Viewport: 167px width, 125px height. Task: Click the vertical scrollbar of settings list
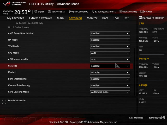tap(135, 72)
